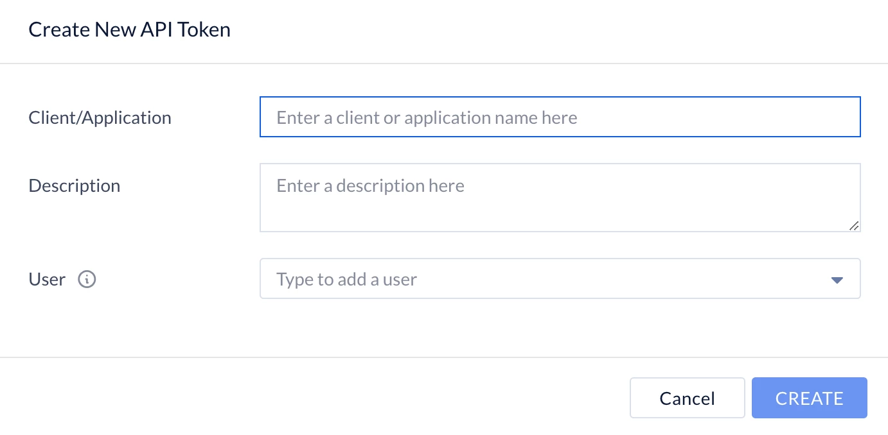Submit the new API token with CREATE
The width and height of the screenshot is (888, 435).
[x=809, y=398]
